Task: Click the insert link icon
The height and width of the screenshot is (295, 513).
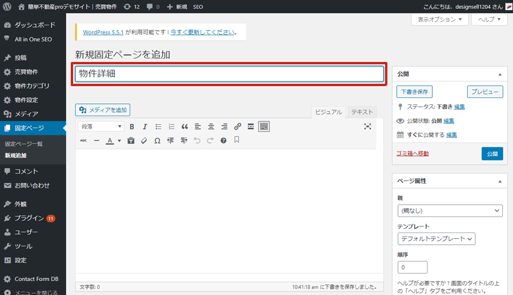Action: 238,126
